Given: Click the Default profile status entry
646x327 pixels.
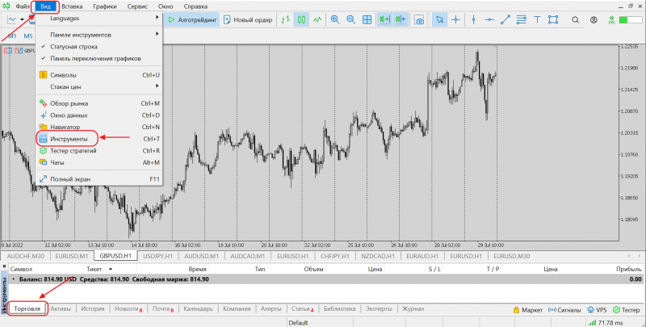Looking at the screenshot, I should tap(298, 323).
